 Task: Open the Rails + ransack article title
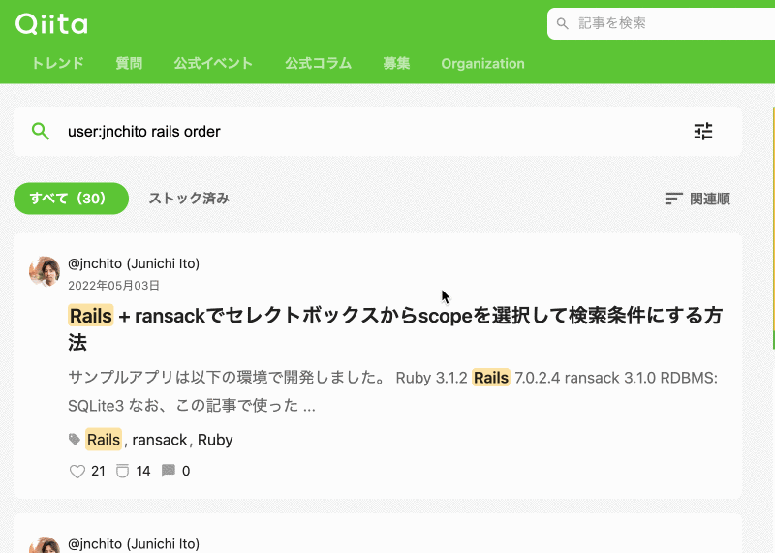395,328
